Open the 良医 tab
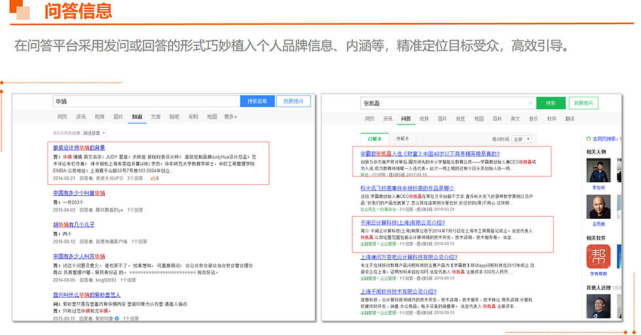Viewport: 641px width, 335px height. pyautogui.click(x=460, y=119)
